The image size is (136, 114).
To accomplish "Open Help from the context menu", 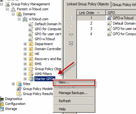I will [74, 109].
